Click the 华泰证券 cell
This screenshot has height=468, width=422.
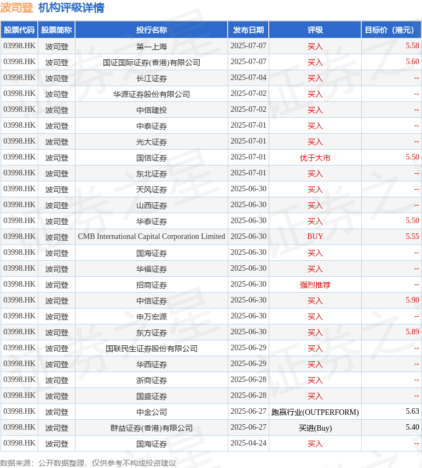[152, 221]
